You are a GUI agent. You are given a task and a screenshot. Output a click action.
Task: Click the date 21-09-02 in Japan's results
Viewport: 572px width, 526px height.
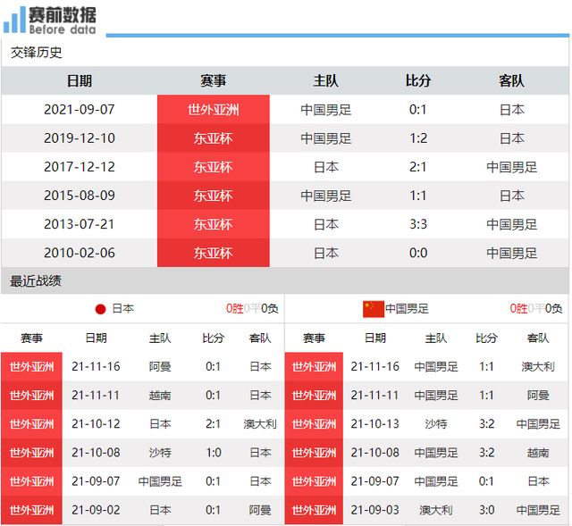tap(96, 510)
